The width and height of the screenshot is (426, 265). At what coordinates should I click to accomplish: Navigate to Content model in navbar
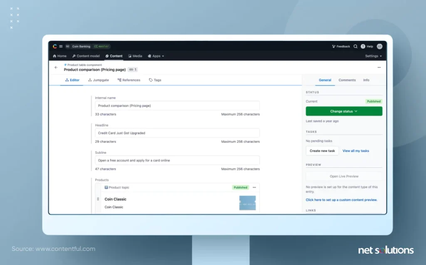86,56
